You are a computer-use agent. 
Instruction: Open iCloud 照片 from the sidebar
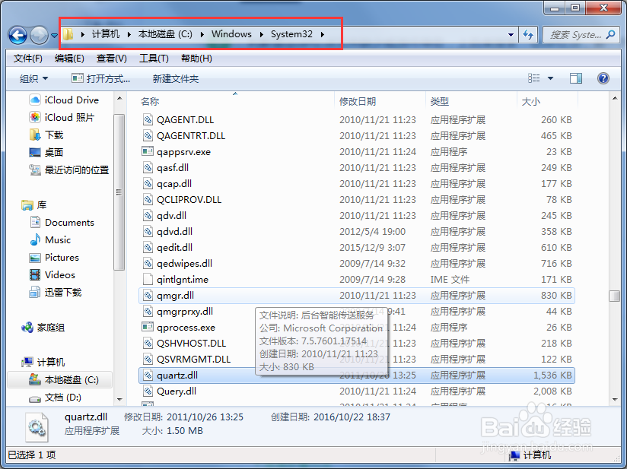point(67,118)
